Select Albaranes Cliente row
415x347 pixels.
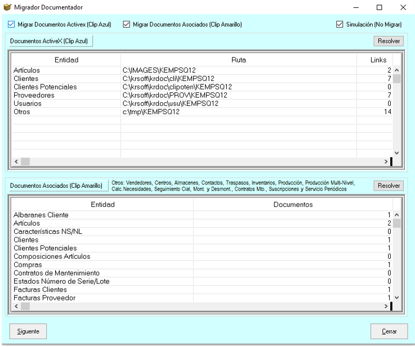(202, 215)
